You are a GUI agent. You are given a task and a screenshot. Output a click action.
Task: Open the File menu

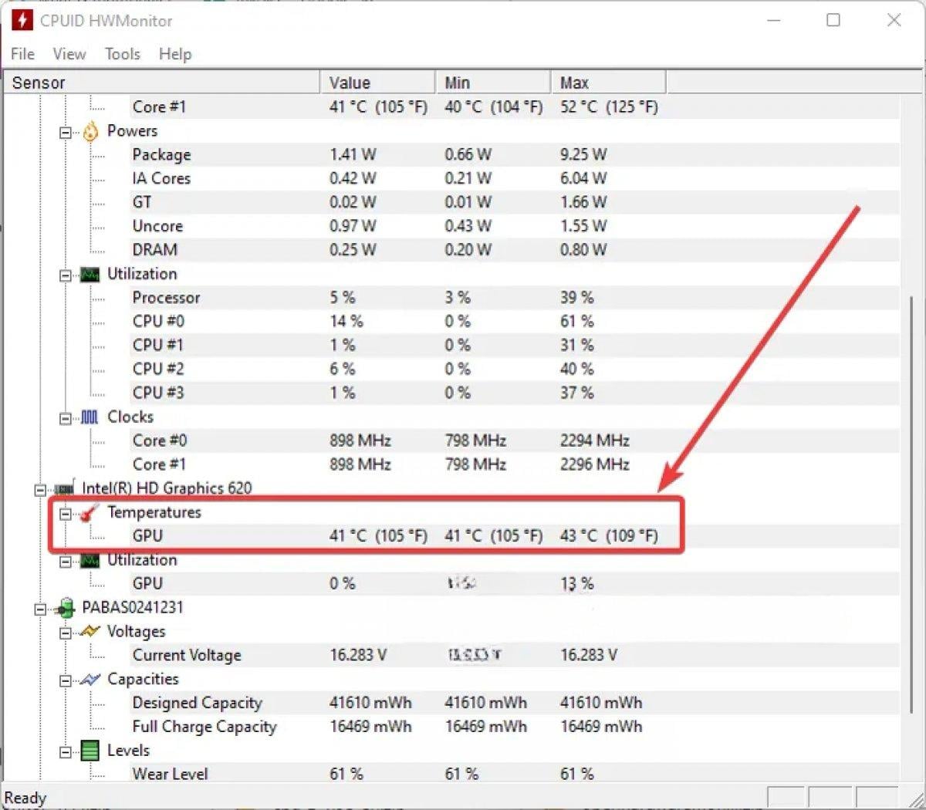22,54
